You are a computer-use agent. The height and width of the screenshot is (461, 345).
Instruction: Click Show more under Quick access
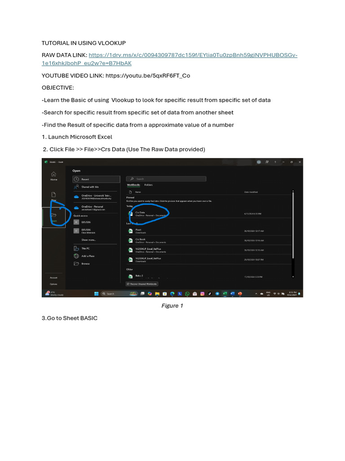coord(88,240)
